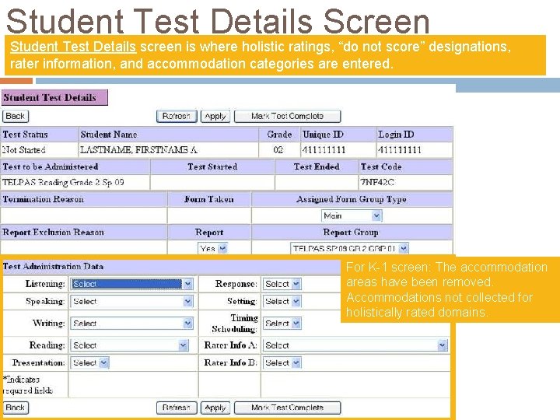Click the Test Ended column header

pyautogui.click(x=317, y=166)
